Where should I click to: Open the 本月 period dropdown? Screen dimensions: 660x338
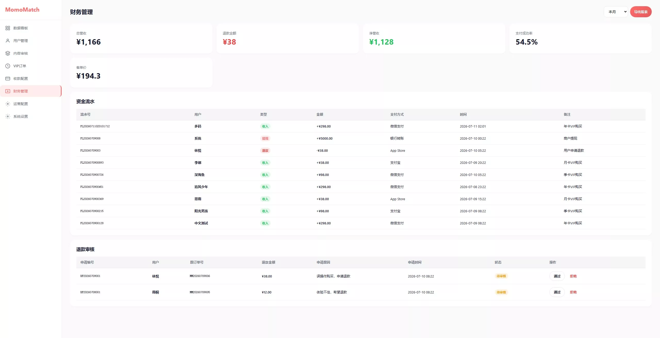click(x=616, y=12)
